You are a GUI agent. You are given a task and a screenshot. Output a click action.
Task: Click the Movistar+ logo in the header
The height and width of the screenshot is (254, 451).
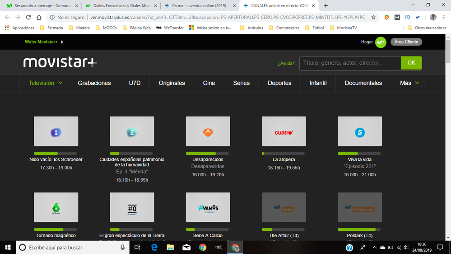60,63
